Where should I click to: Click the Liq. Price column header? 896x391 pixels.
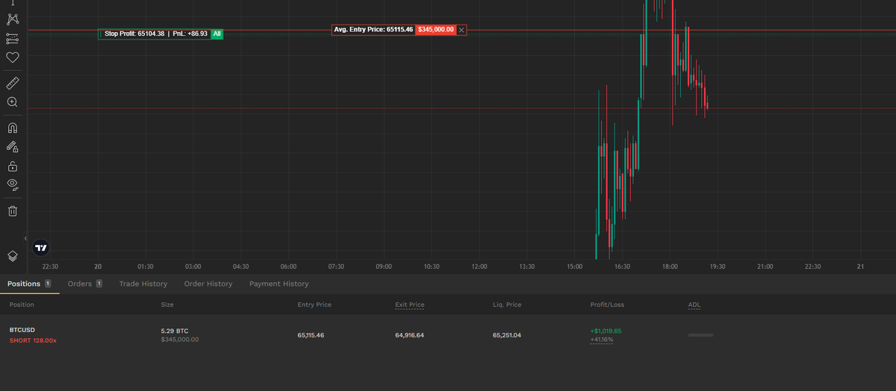tap(507, 304)
